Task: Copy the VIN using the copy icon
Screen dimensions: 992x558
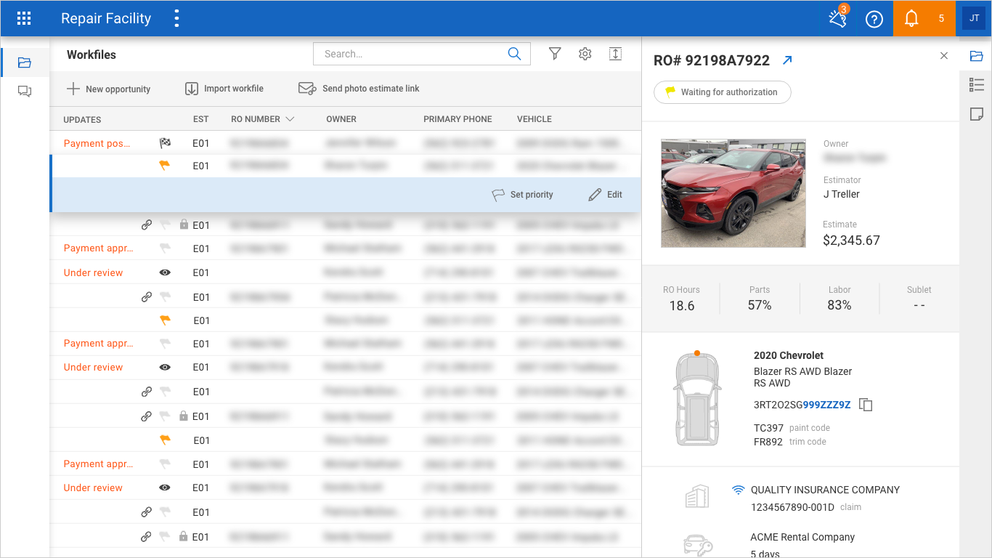Action: point(866,405)
